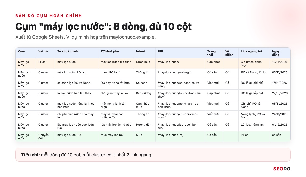Screen dimensions: 306x177
Task: Click the URL '/may-loc-nuoc/'
Action: coord(169,62)
